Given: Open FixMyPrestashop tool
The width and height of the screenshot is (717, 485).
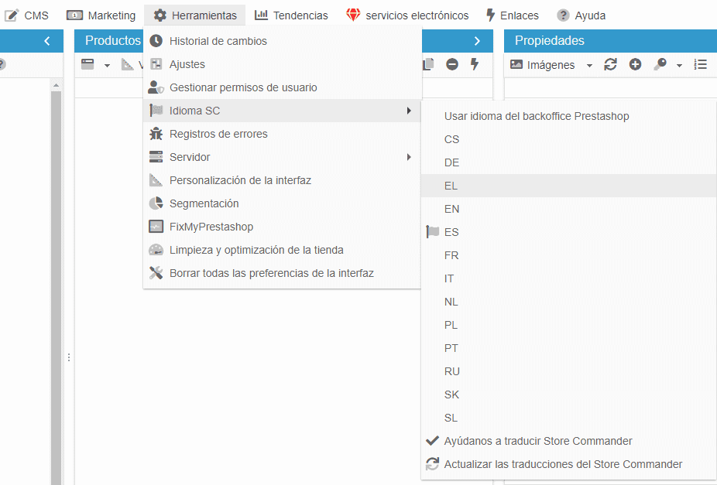Looking at the screenshot, I should tap(211, 227).
